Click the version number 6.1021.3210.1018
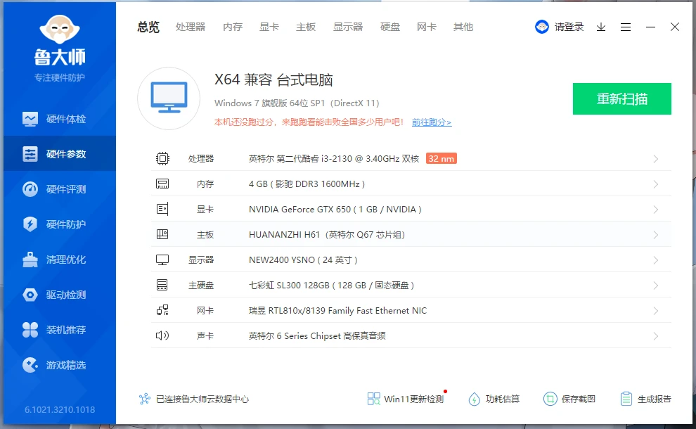696x429 pixels. pyautogui.click(x=60, y=409)
